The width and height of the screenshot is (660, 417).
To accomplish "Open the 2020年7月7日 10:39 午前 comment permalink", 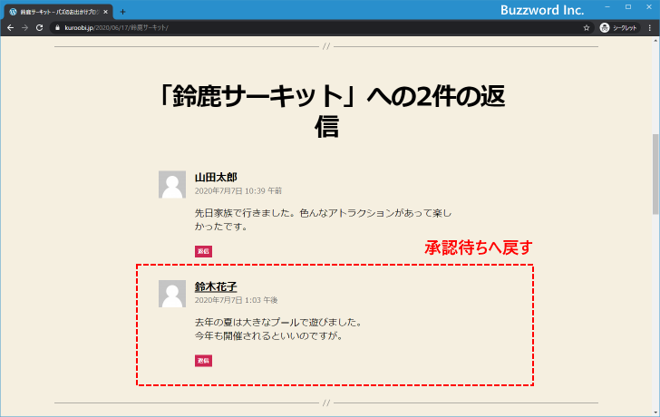I will (x=238, y=191).
